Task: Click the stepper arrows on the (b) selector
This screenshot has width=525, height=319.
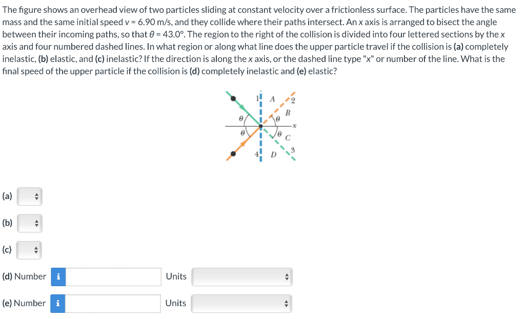Action: click(36, 223)
